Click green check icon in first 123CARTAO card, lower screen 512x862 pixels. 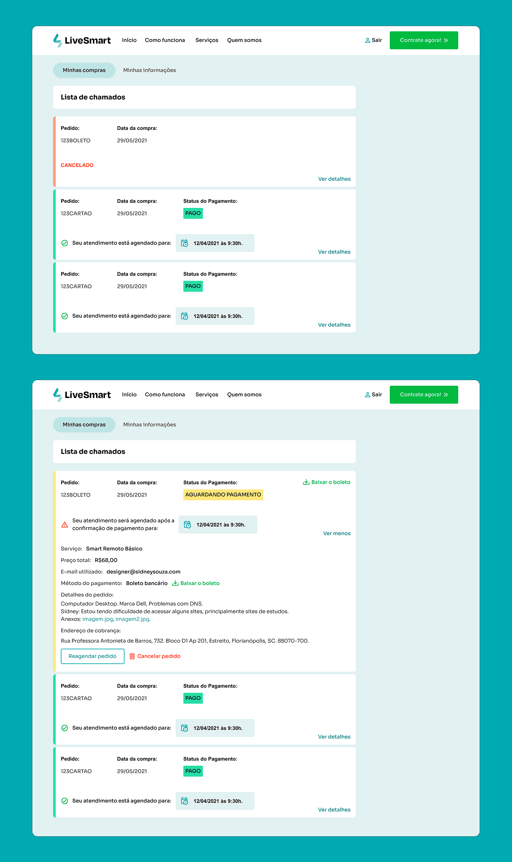click(x=65, y=728)
